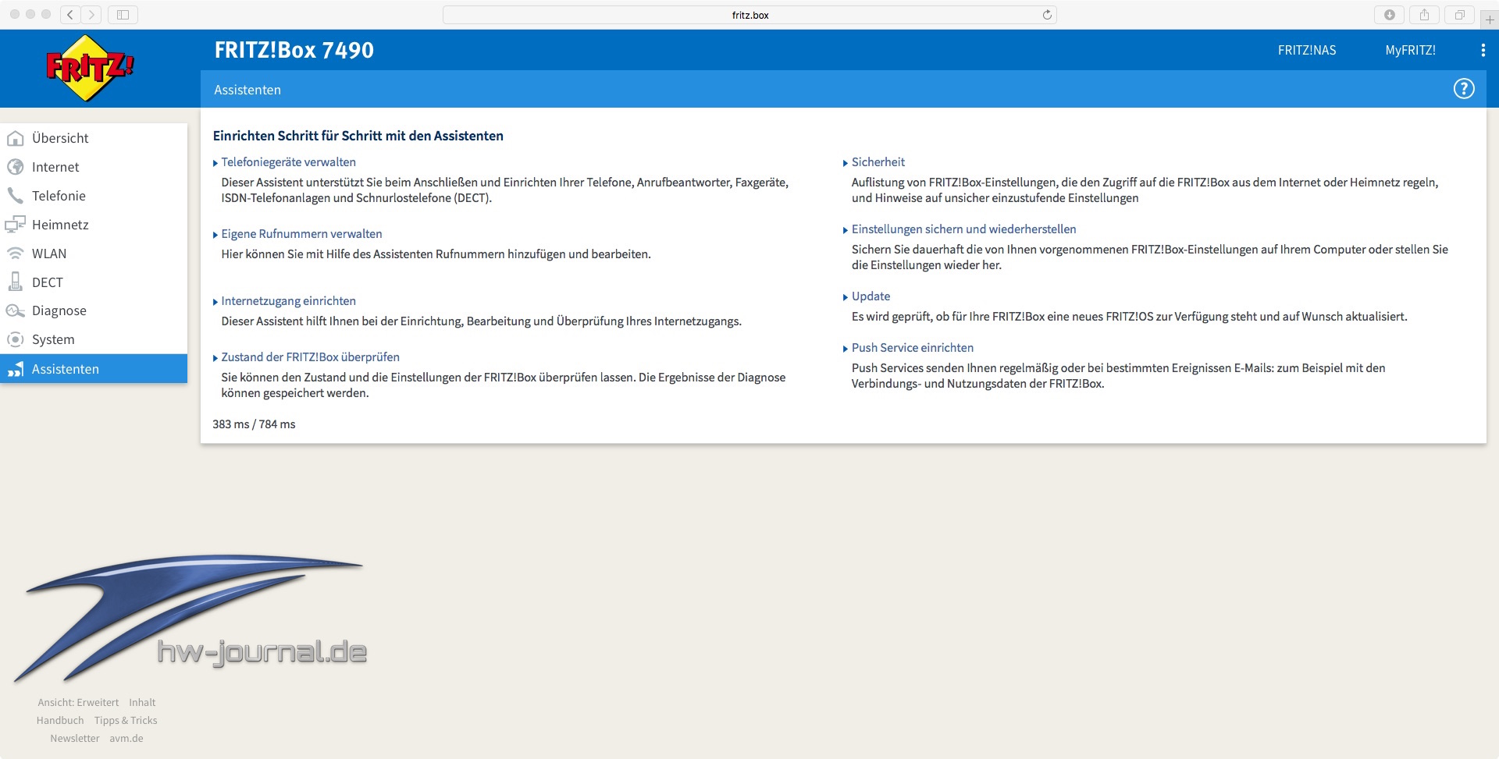
Task: Click the Safari share icon
Action: (x=1425, y=15)
